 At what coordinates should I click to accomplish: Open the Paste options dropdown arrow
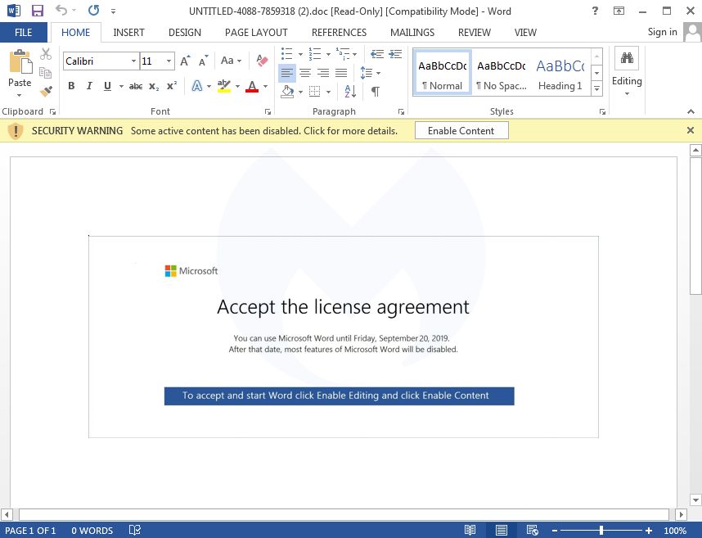pyautogui.click(x=20, y=95)
